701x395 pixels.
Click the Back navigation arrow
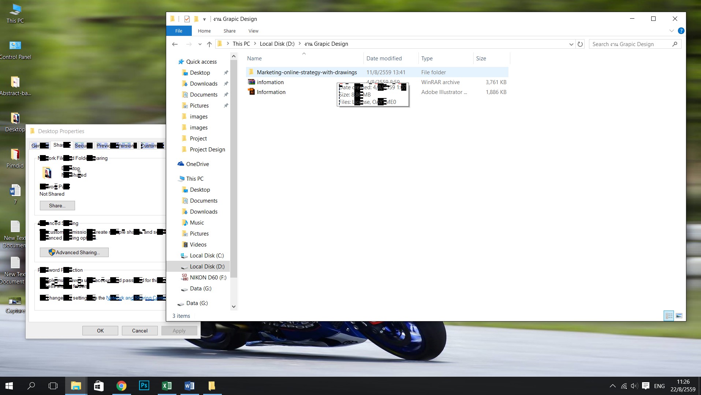point(175,44)
